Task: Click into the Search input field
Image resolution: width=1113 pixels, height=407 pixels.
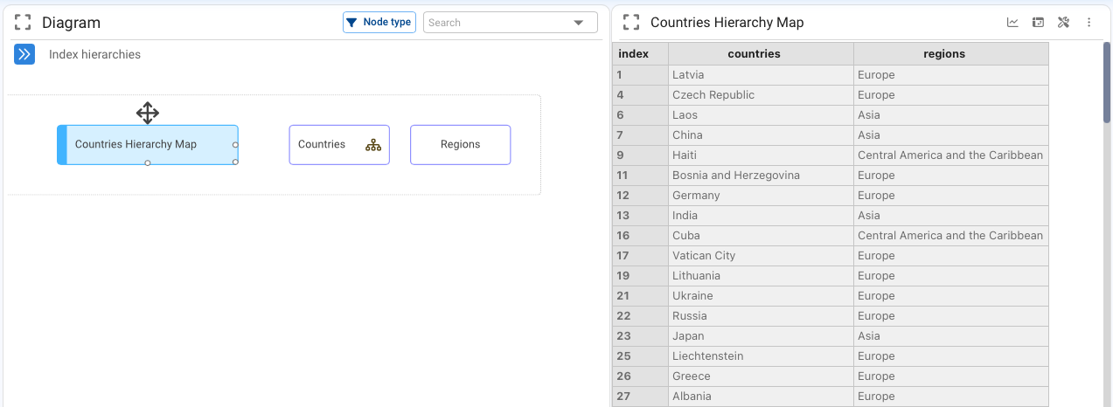Action: click(x=497, y=23)
